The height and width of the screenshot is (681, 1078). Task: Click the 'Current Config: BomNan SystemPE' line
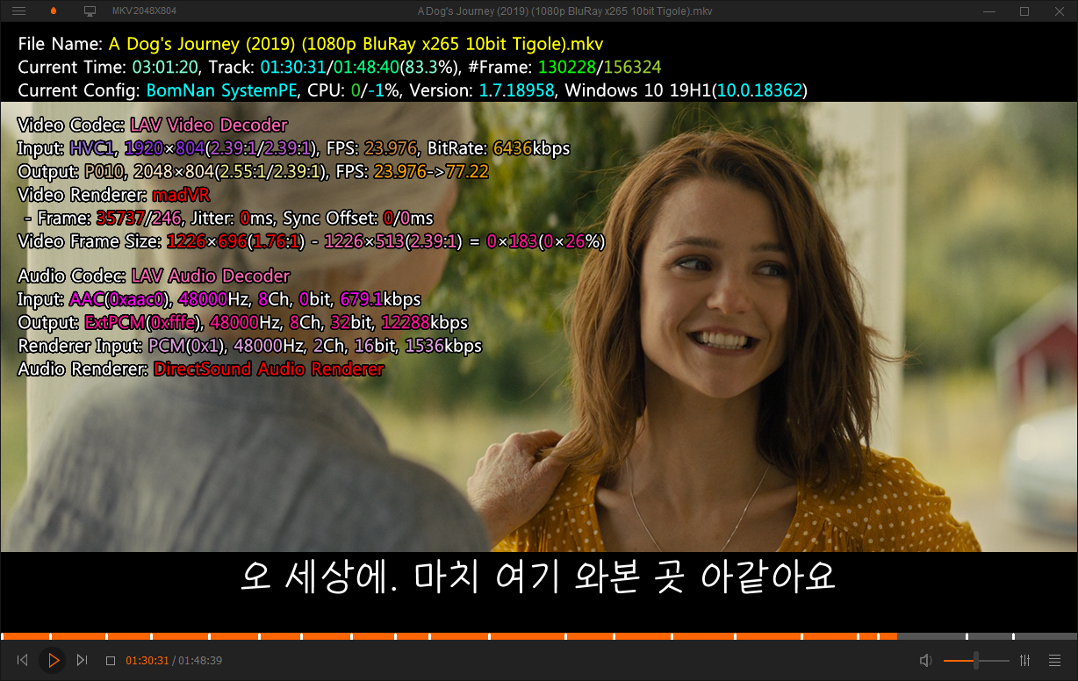(x=413, y=90)
